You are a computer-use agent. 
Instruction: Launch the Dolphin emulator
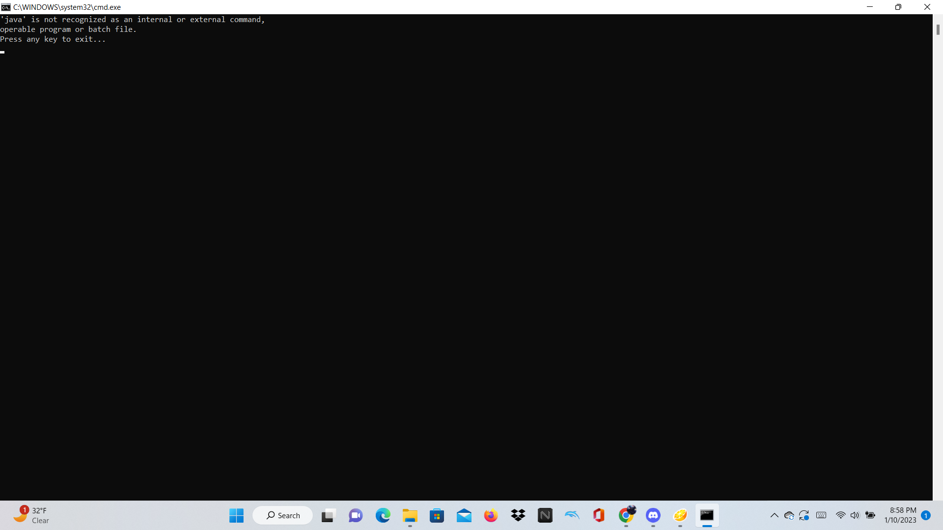coord(572,515)
